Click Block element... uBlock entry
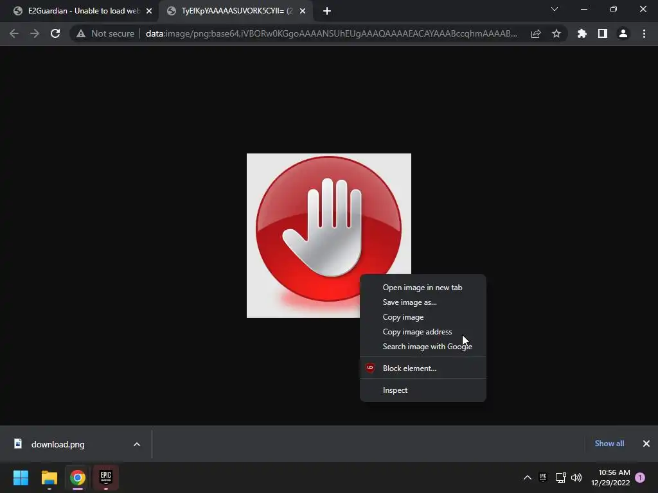Viewport: 658px width, 493px height. (x=423, y=368)
